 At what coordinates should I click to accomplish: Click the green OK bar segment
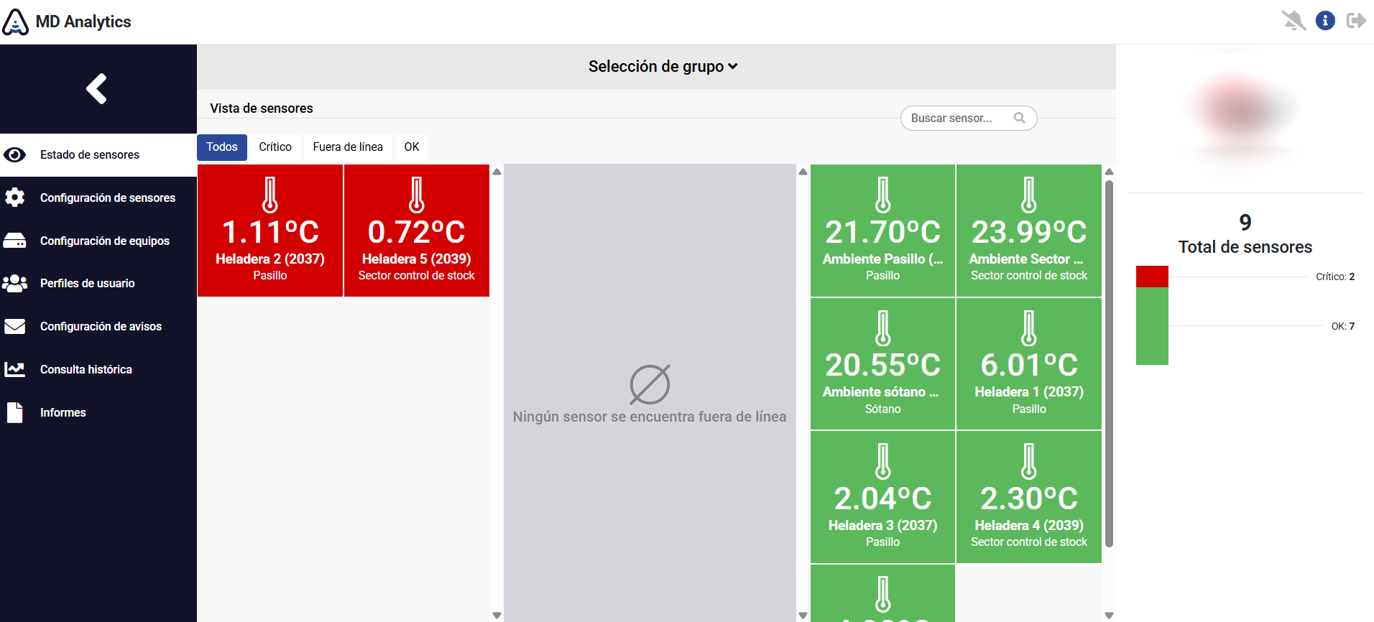[x=1152, y=326]
